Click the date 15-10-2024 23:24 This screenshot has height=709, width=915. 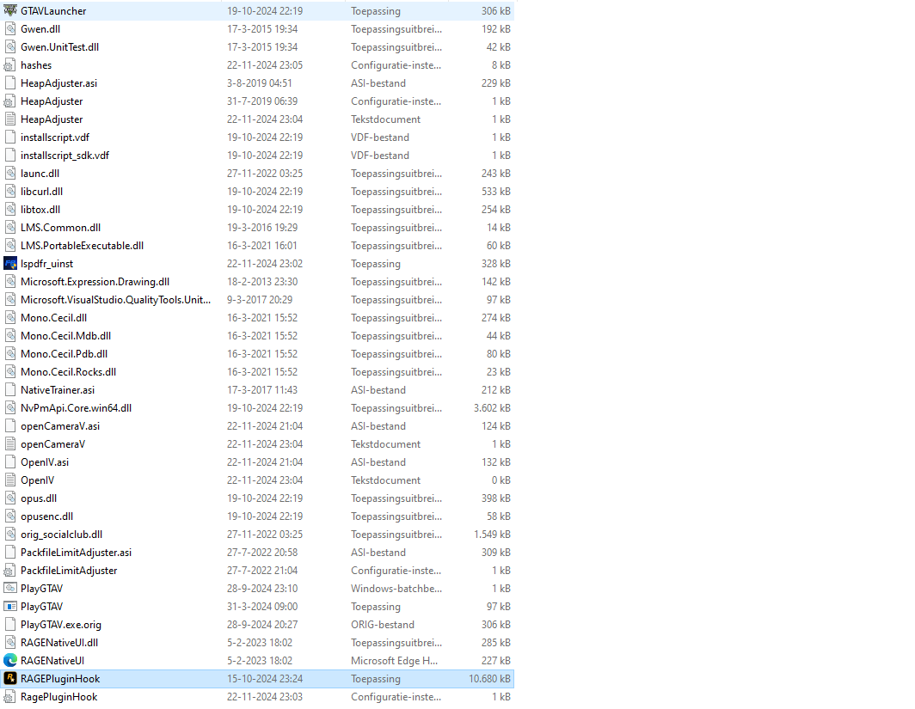[265, 679]
